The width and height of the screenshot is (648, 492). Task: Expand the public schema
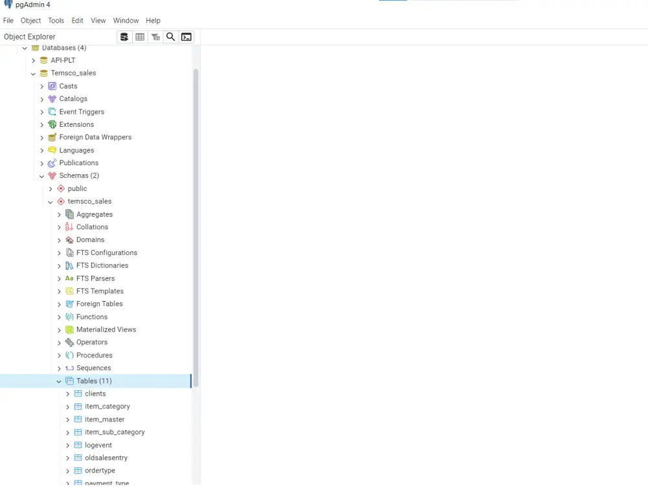point(51,189)
